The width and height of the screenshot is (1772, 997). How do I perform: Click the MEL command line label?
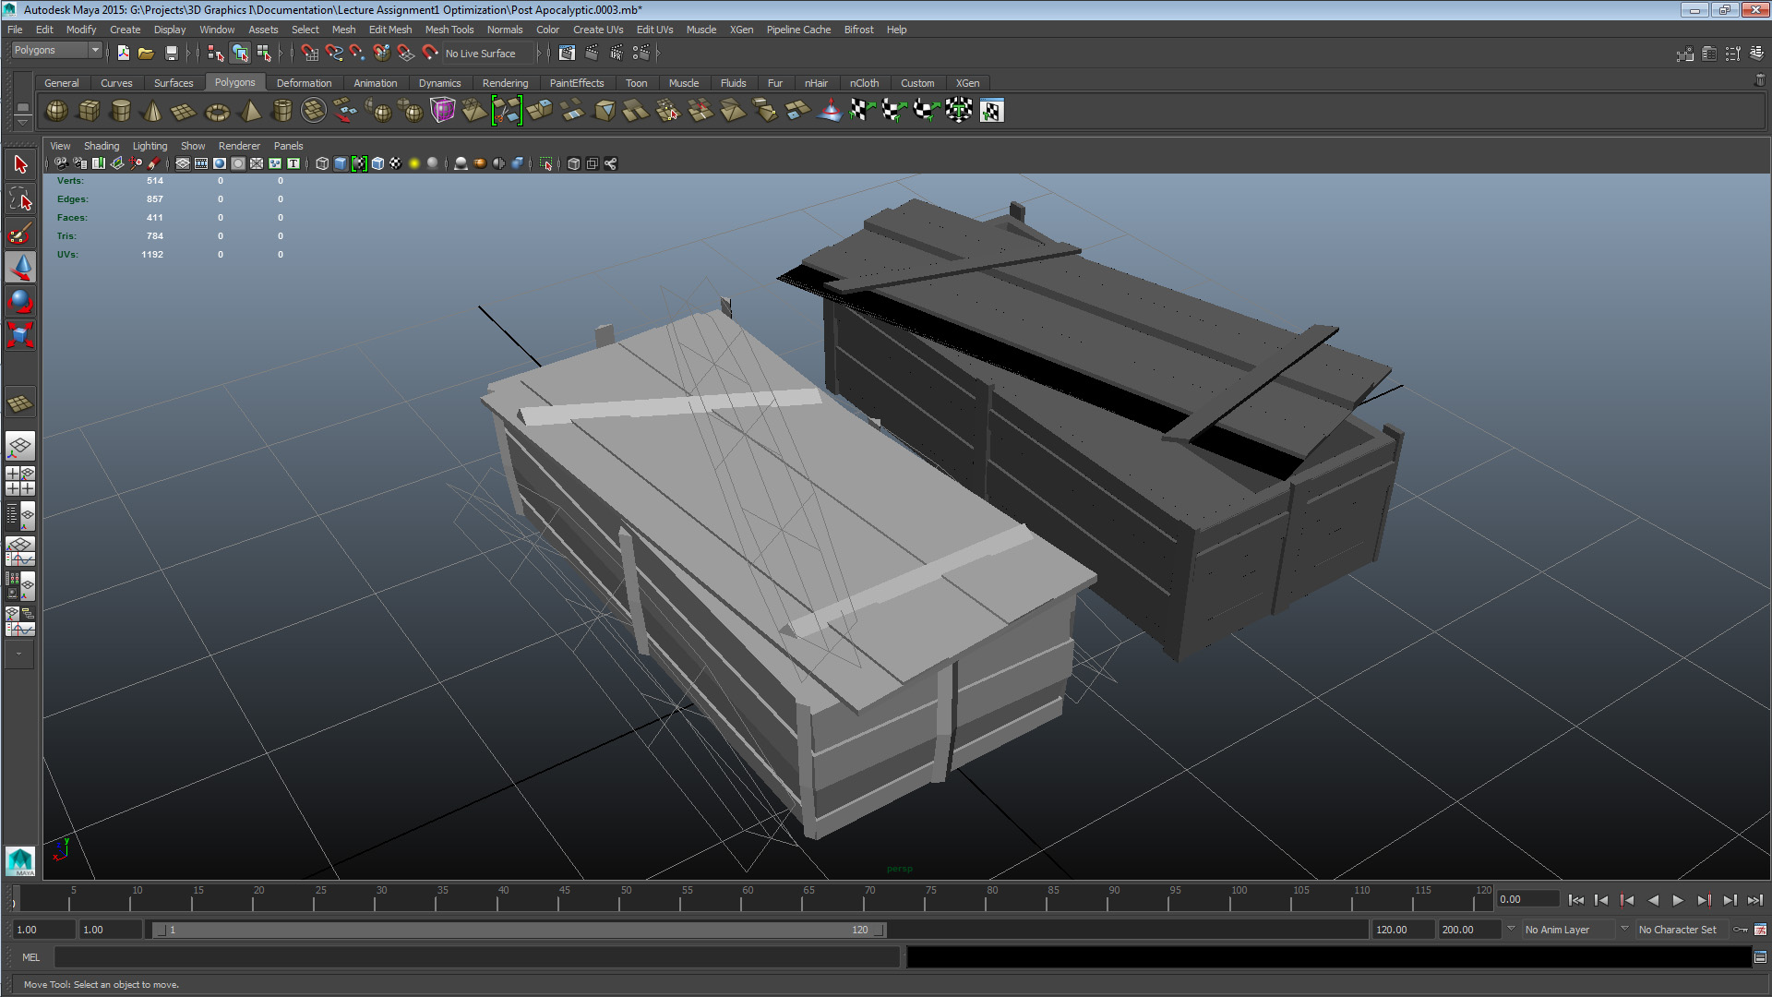(x=30, y=957)
